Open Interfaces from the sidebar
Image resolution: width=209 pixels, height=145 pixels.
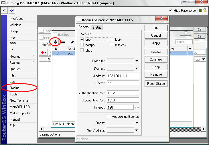click(22, 19)
